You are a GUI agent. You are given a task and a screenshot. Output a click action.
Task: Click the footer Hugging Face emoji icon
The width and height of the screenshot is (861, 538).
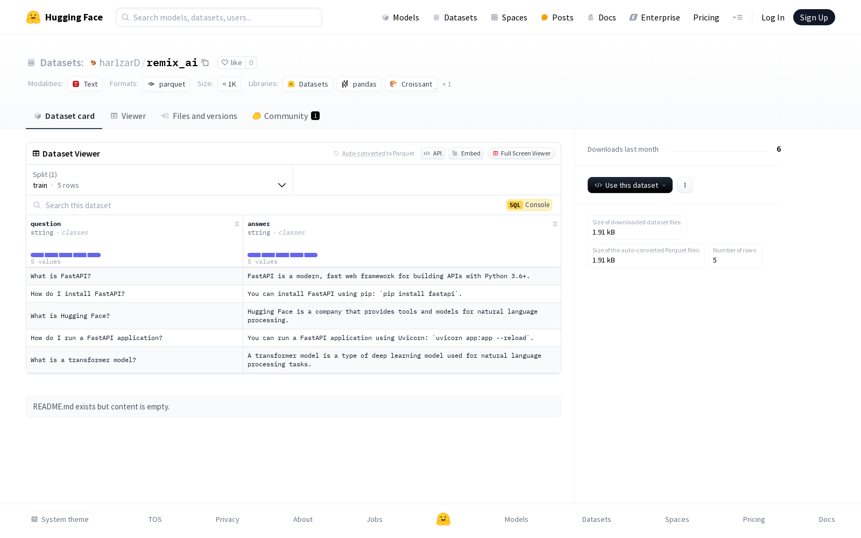click(x=443, y=519)
